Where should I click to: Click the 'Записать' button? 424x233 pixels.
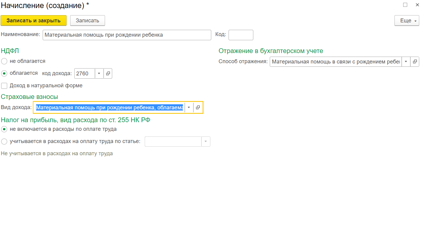tap(87, 21)
